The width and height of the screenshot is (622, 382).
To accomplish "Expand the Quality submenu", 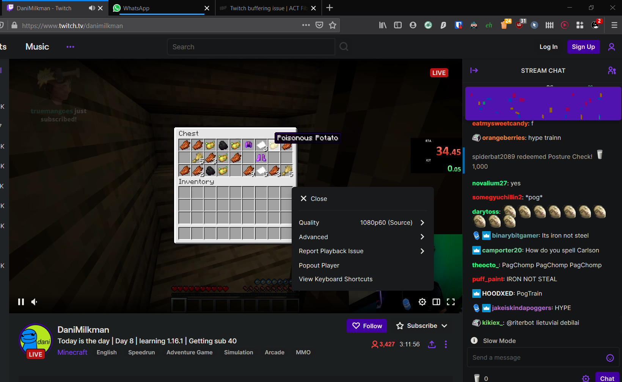I will [x=361, y=222].
